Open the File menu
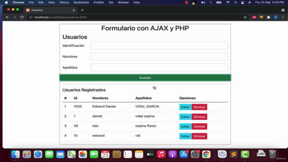The height and width of the screenshot is (162, 288). click(x=31, y=2)
